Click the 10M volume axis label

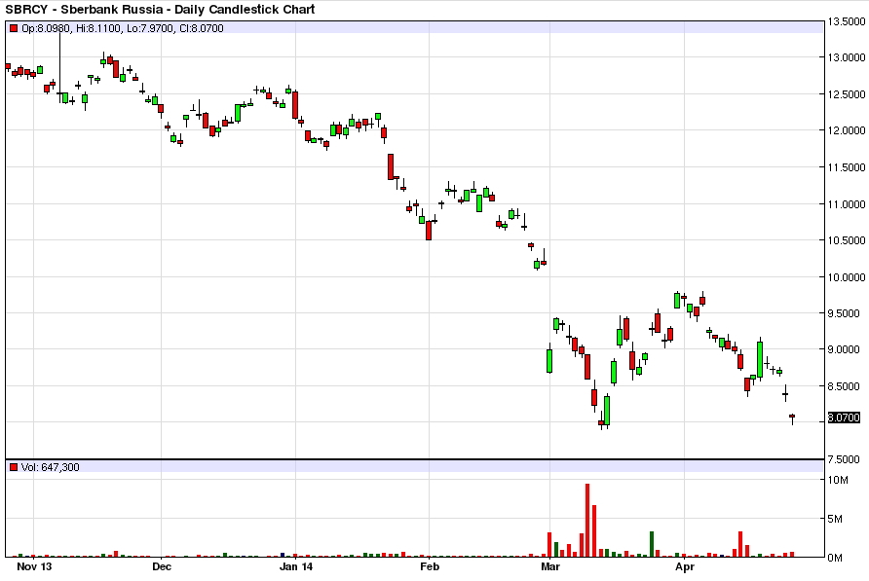(838, 480)
